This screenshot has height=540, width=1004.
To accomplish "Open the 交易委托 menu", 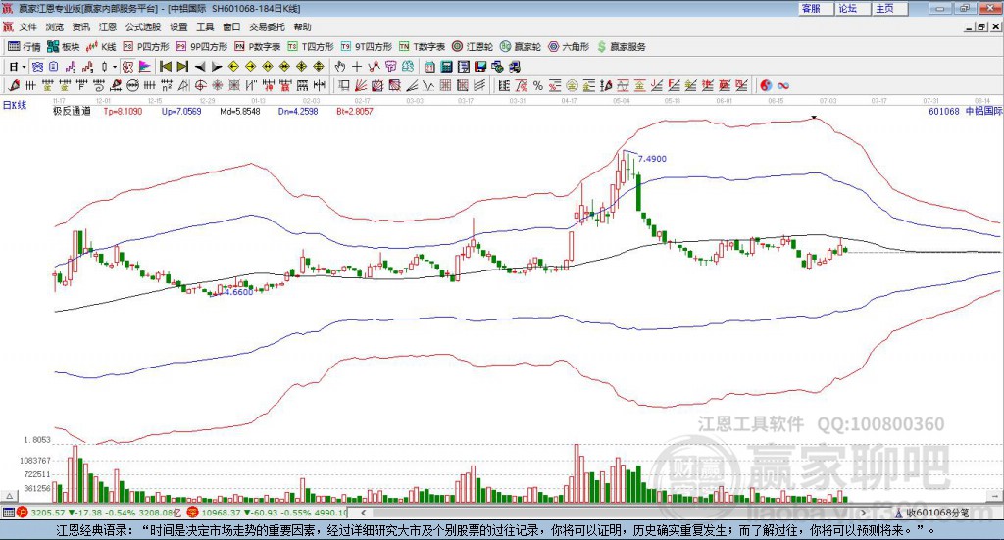I will pyautogui.click(x=267, y=26).
